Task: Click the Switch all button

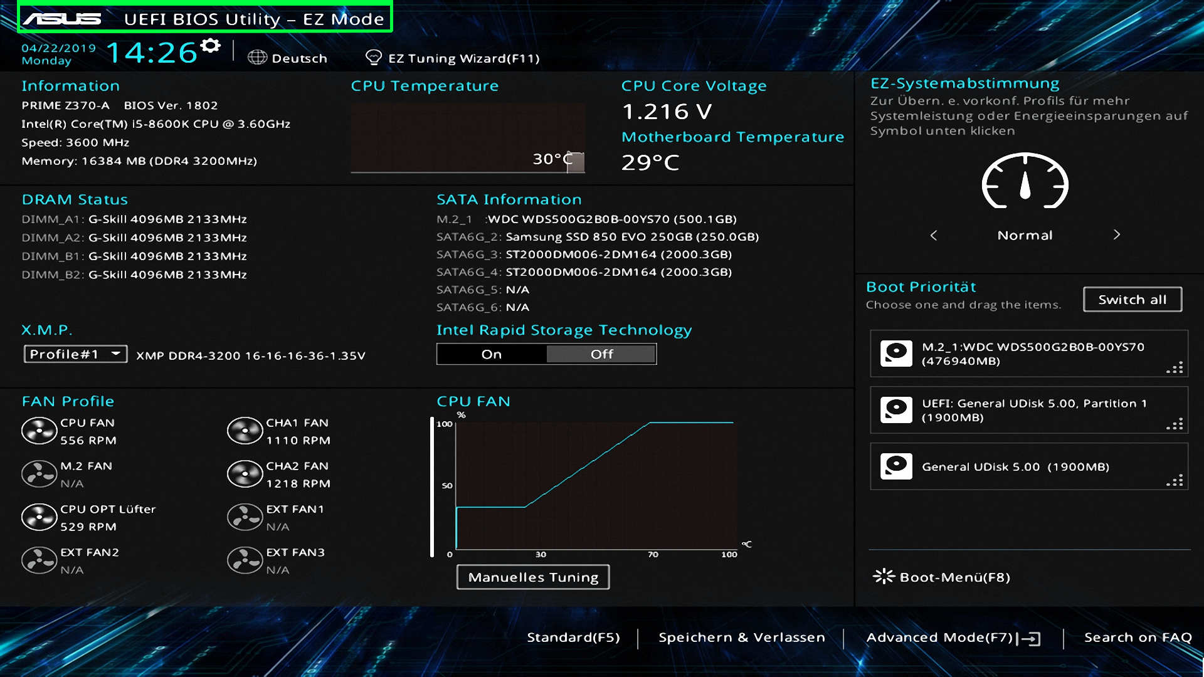Action: (1132, 300)
